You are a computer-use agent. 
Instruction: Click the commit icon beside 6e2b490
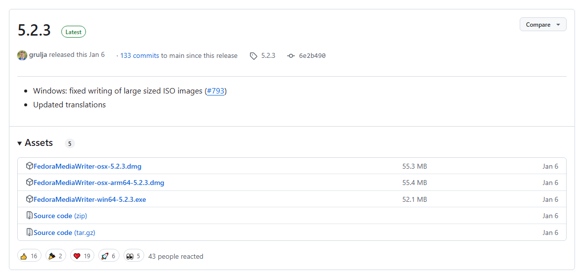click(290, 56)
